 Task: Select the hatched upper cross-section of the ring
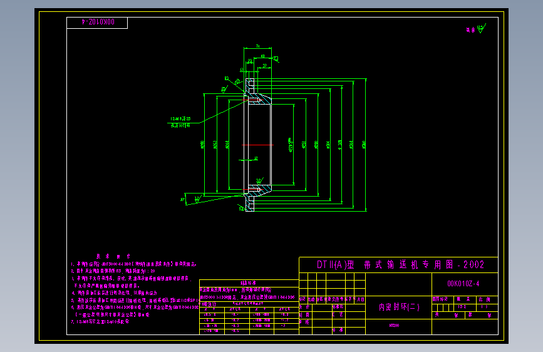[257, 92]
